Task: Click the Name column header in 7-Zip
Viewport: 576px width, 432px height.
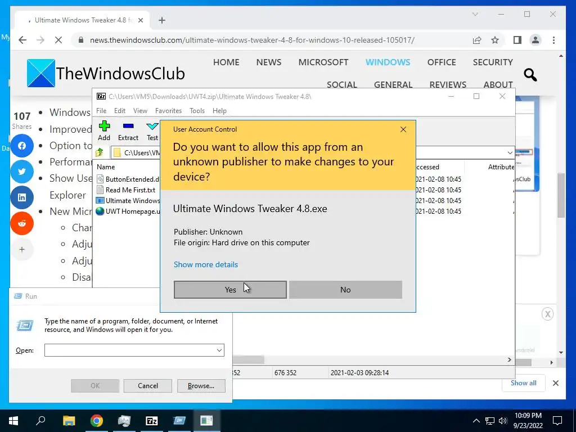Action: (106, 166)
